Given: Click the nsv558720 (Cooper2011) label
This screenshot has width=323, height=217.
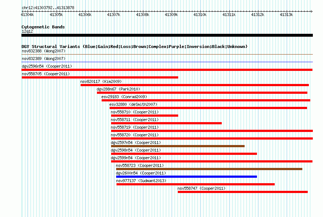Looking at the screenshot, I should [135, 135].
